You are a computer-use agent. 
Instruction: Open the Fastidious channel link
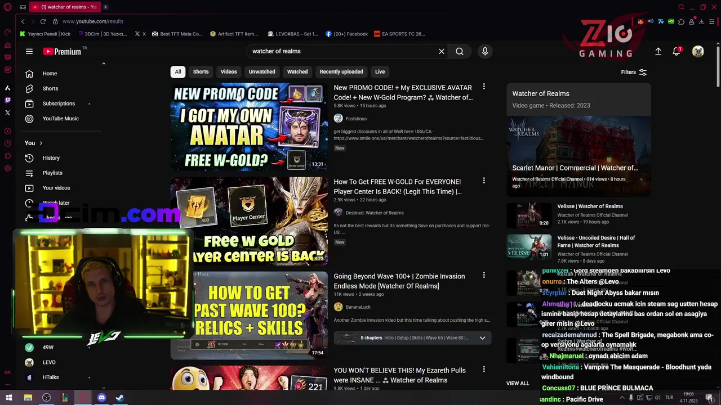(356, 119)
